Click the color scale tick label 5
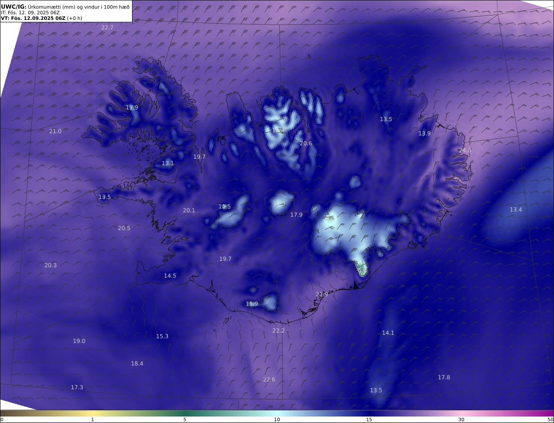Viewport: 554px width, 423px height. pos(185,420)
